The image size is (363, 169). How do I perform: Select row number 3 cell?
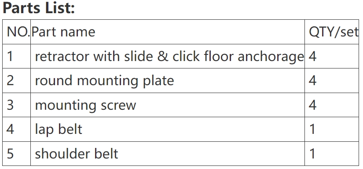click(16, 105)
